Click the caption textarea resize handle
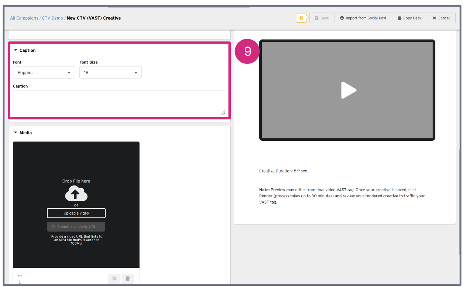This screenshot has height=287, width=466. (223, 113)
